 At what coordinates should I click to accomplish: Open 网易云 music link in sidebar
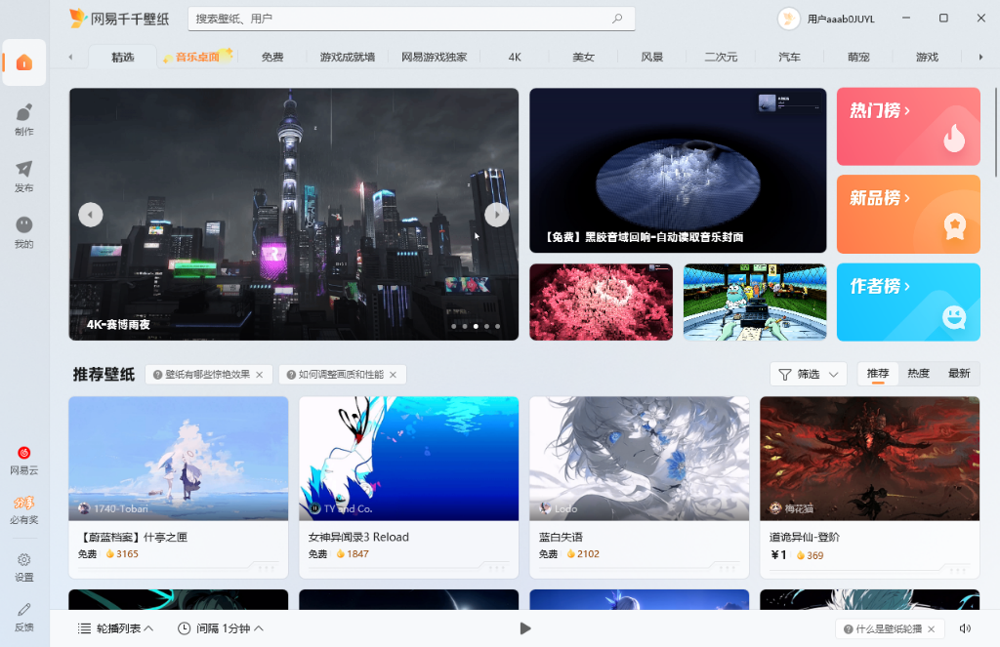pyautogui.click(x=24, y=461)
